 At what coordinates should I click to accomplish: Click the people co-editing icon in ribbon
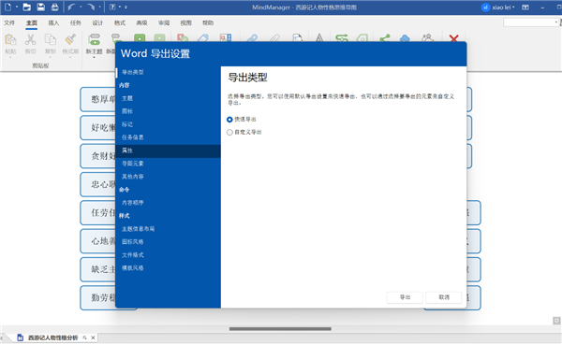(428, 38)
